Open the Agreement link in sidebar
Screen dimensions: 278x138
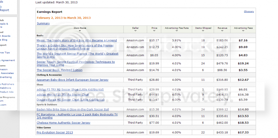pos(8,60)
